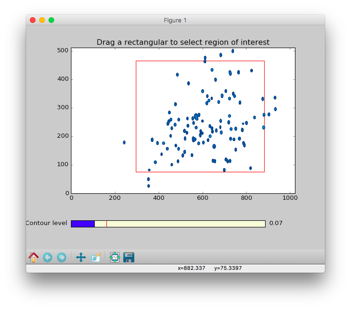This screenshot has width=351, height=310.
Task: Click the isolated data point at far left
Action: pos(124,142)
